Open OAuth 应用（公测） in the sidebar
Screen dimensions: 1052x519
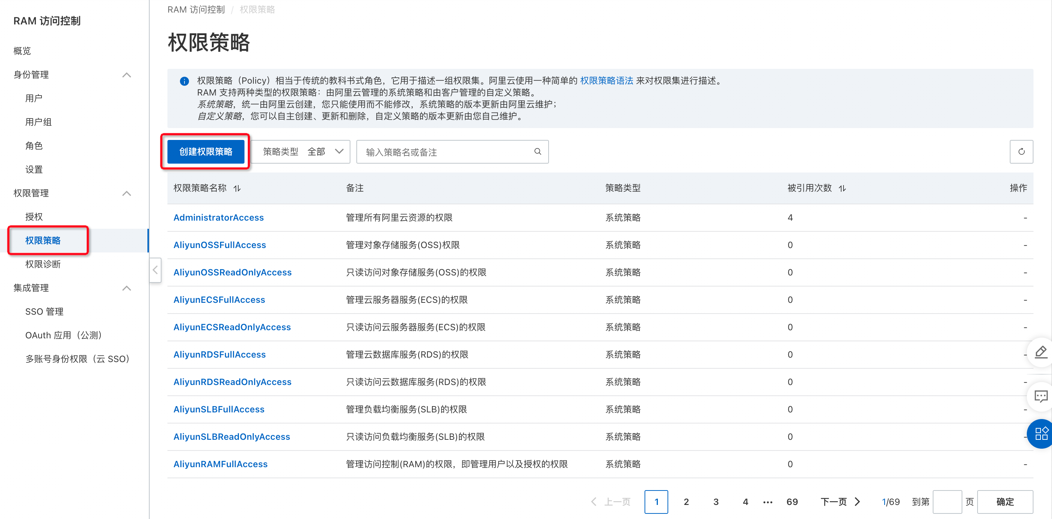pos(63,335)
